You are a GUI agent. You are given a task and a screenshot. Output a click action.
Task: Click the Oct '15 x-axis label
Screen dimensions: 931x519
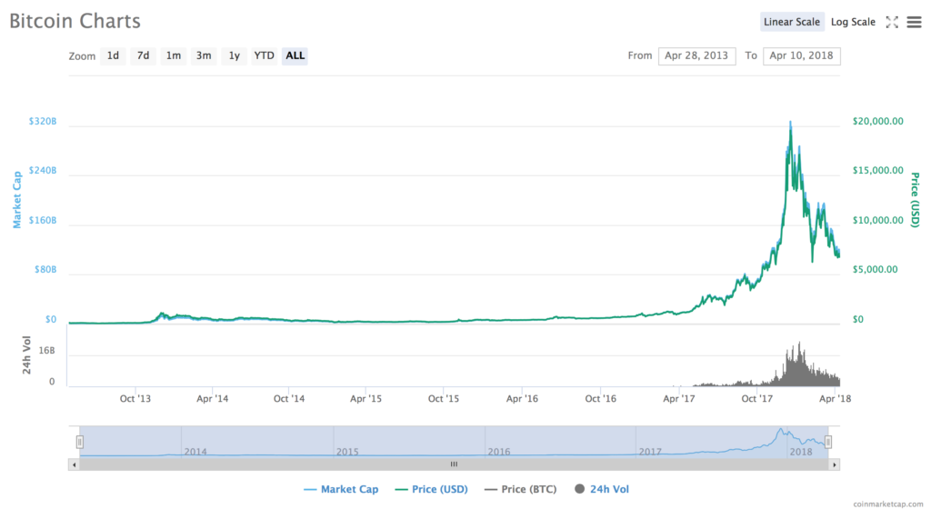pyautogui.click(x=444, y=398)
